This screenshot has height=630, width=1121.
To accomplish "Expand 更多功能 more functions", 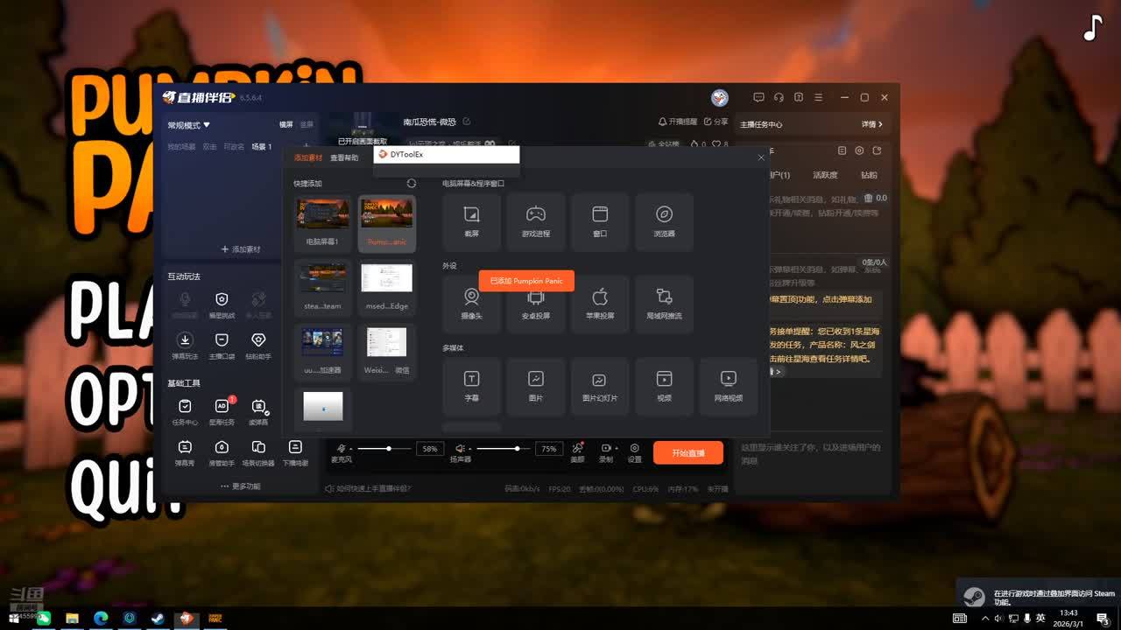I will tap(240, 486).
